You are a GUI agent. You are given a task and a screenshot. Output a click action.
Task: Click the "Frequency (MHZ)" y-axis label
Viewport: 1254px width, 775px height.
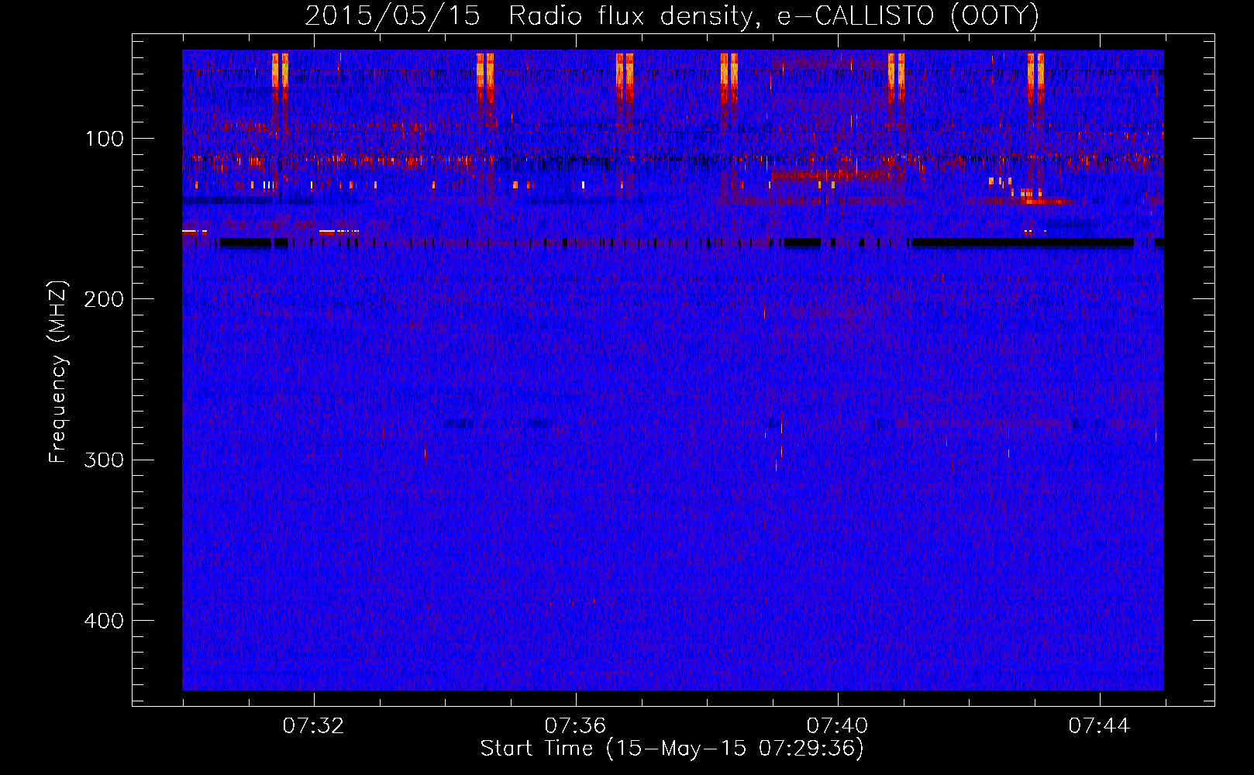pos(58,372)
